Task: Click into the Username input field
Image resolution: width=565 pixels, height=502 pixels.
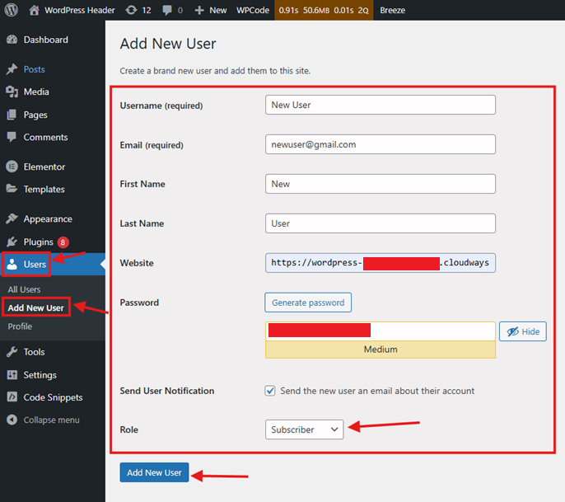Action: [380, 105]
